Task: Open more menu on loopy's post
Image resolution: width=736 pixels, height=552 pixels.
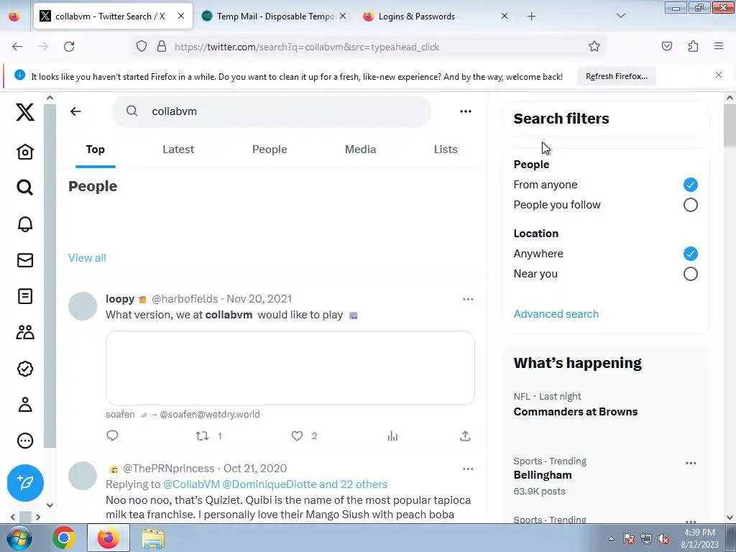Action: tap(468, 299)
